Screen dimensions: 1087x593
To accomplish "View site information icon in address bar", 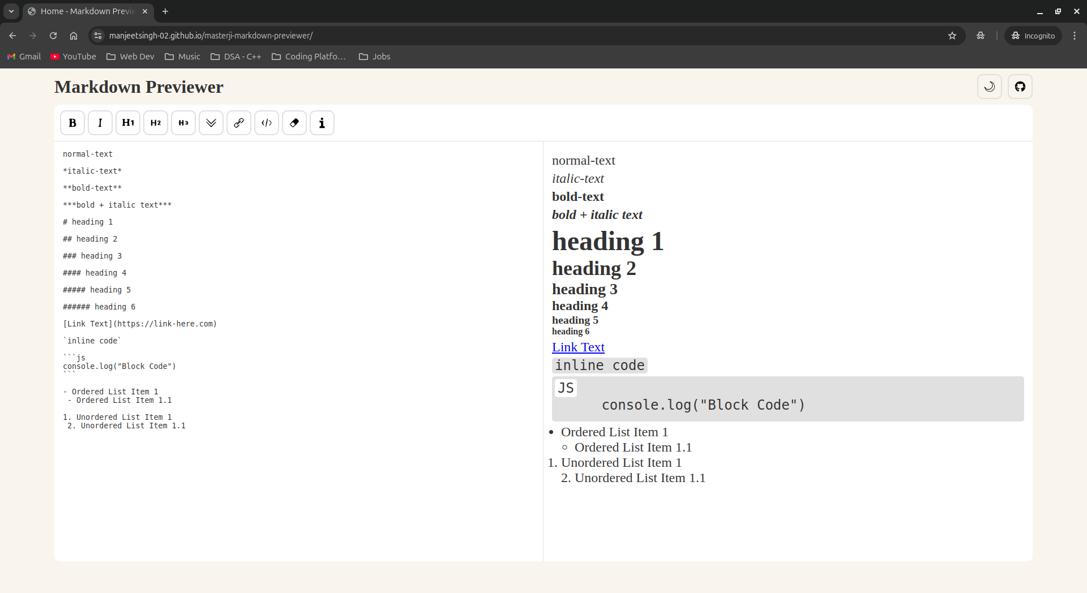I will [x=98, y=36].
